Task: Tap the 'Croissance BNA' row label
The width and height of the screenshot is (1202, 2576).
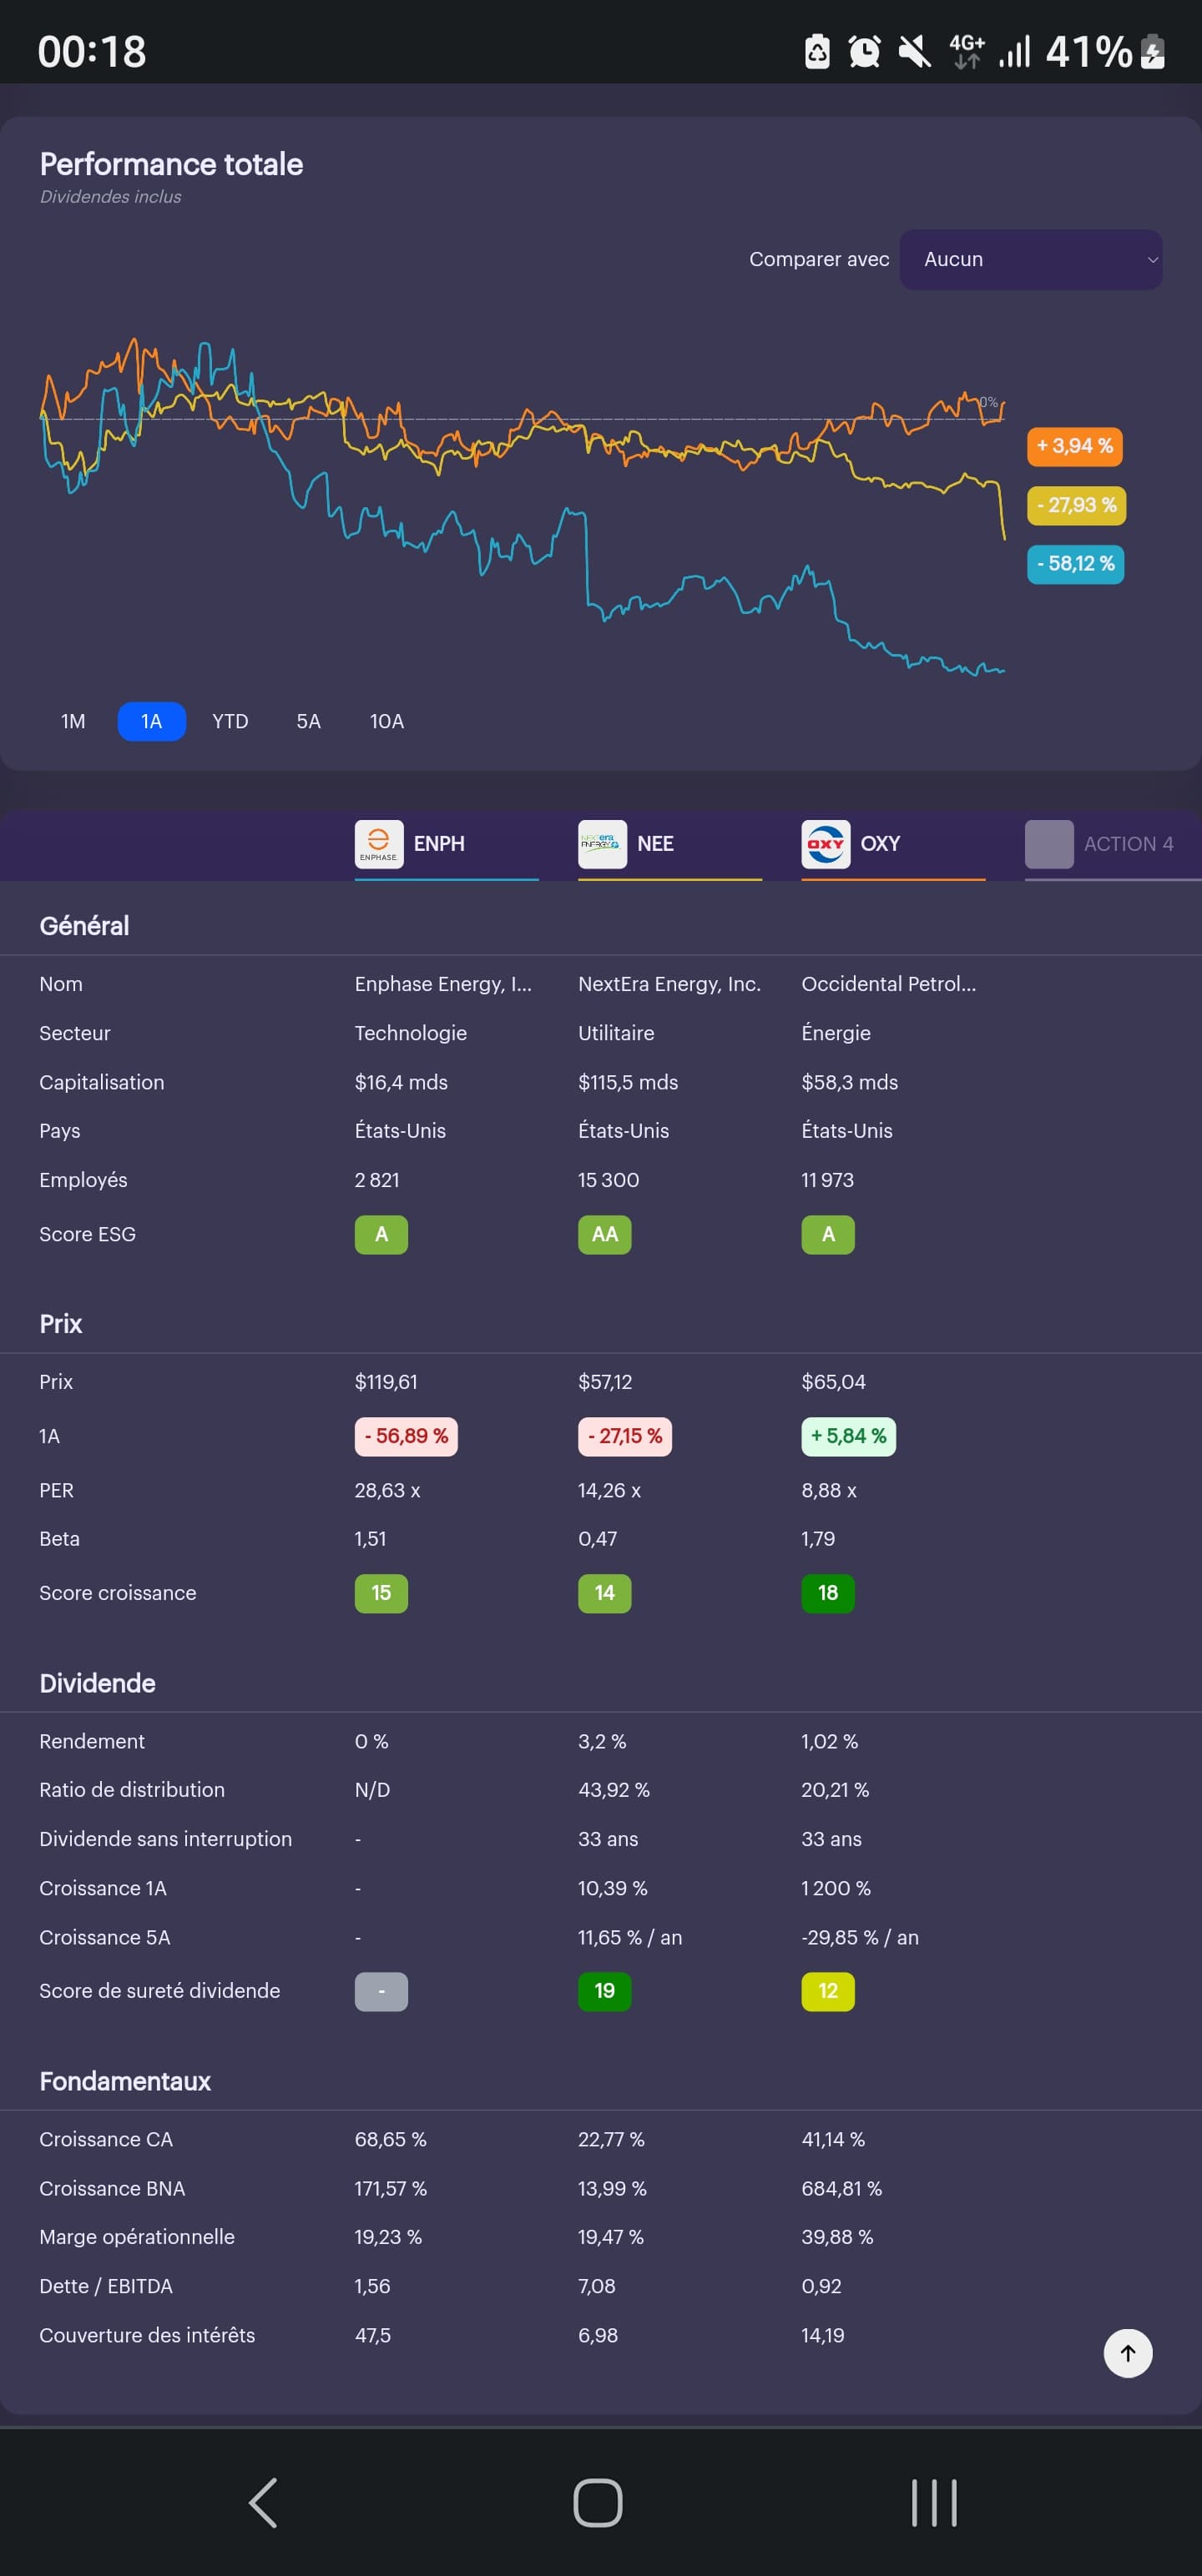Action: (x=112, y=2188)
